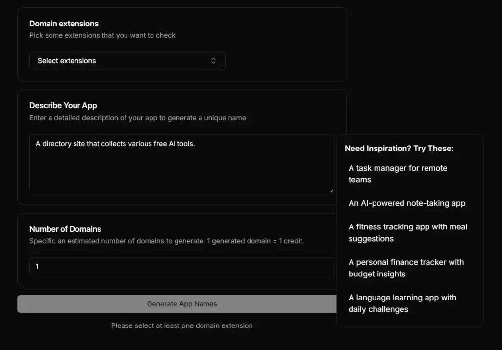Image resolution: width=502 pixels, height=350 pixels.
Task: Choose the personal finance tracker suggestion
Action: [x=406, y=268]
